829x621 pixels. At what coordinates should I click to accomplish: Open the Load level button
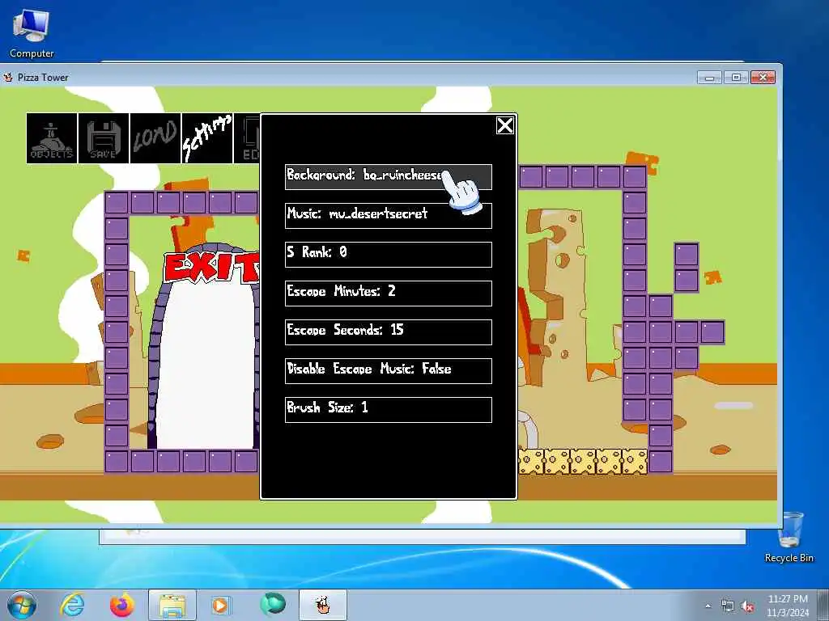tap(155, 138)
